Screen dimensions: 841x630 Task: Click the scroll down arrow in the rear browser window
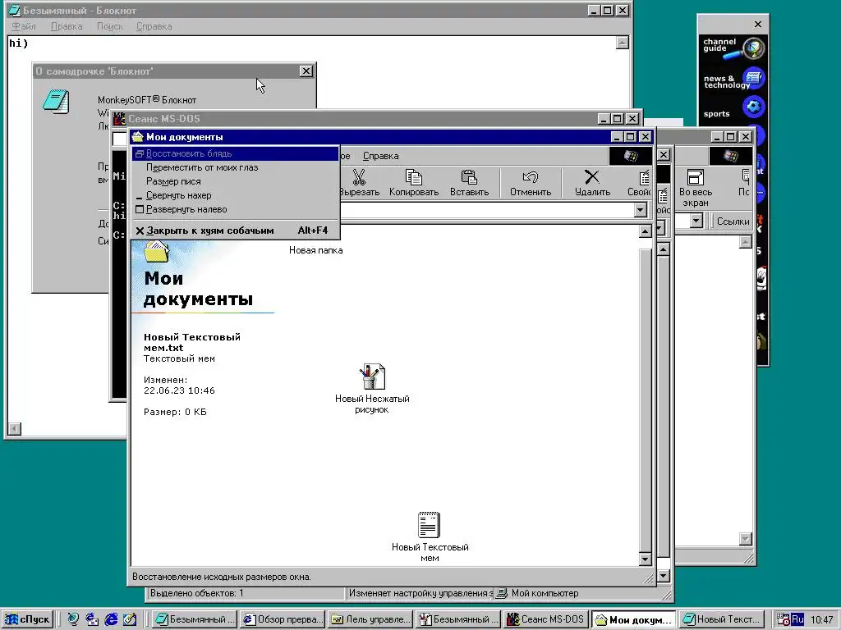(x=745, y=538)
